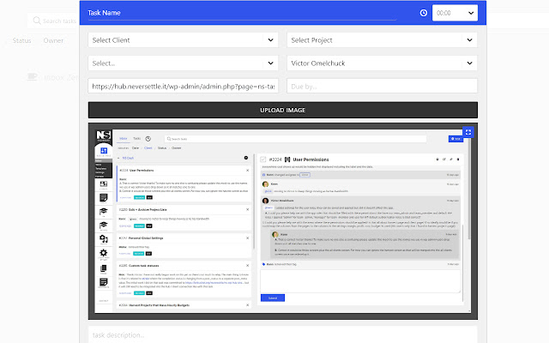549x343 pixels.
Task: Click the User Permissions task title
Action: click(x=311, y=159)
